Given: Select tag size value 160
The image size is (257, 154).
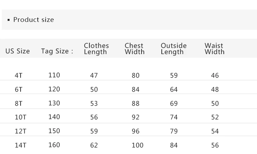Looking at the screenshot, I should 54,145.
